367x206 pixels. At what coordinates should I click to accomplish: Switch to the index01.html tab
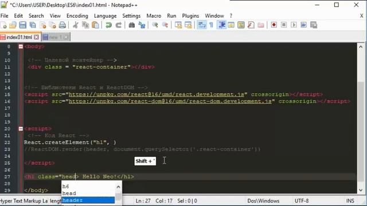tap(19, 37)
